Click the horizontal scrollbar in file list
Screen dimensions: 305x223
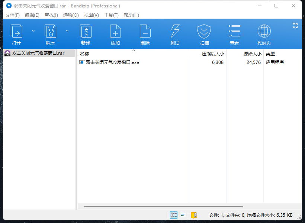tap(163, 206)
